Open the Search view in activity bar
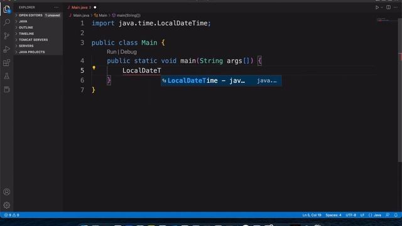Screen dimensions: 402x226 (x=7, y=23)
